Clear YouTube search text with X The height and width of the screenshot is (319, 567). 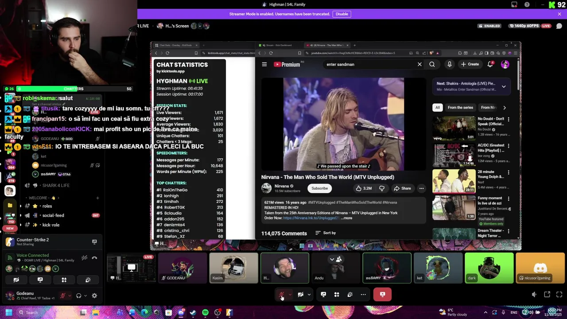point(419,64)
